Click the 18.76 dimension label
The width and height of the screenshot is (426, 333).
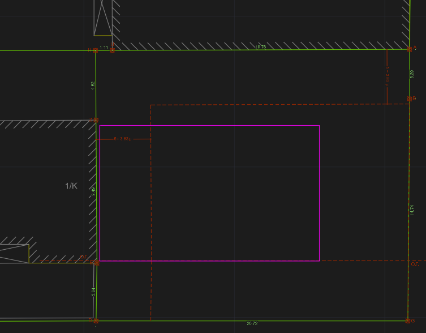coord(261,47)
